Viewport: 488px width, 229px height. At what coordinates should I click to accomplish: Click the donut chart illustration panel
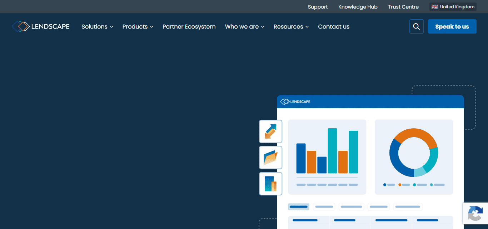414,157
